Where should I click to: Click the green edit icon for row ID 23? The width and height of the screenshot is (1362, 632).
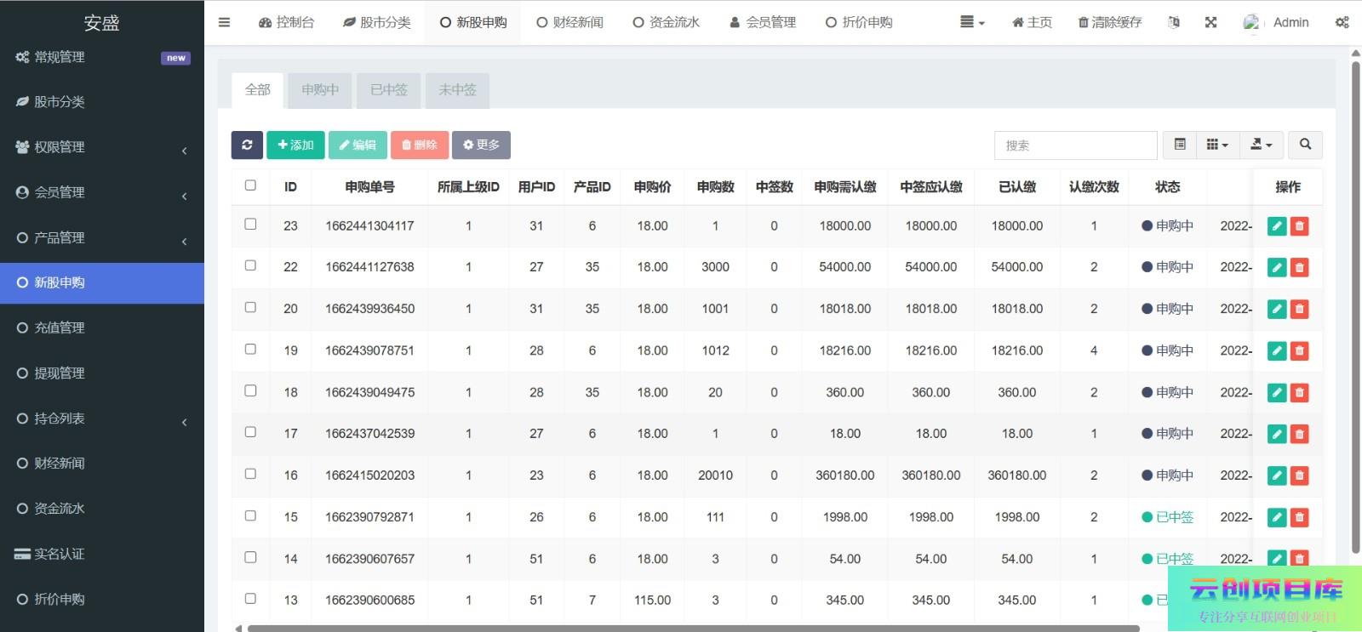1276,226
